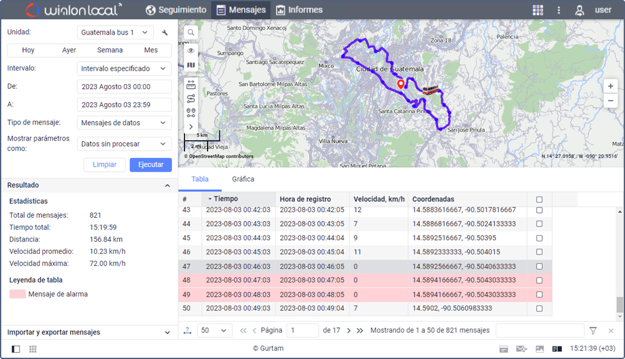Viewport: 625px width, 359px height.
Task: Click the wrench icon beside unit selector
Action: pos(165,32)
